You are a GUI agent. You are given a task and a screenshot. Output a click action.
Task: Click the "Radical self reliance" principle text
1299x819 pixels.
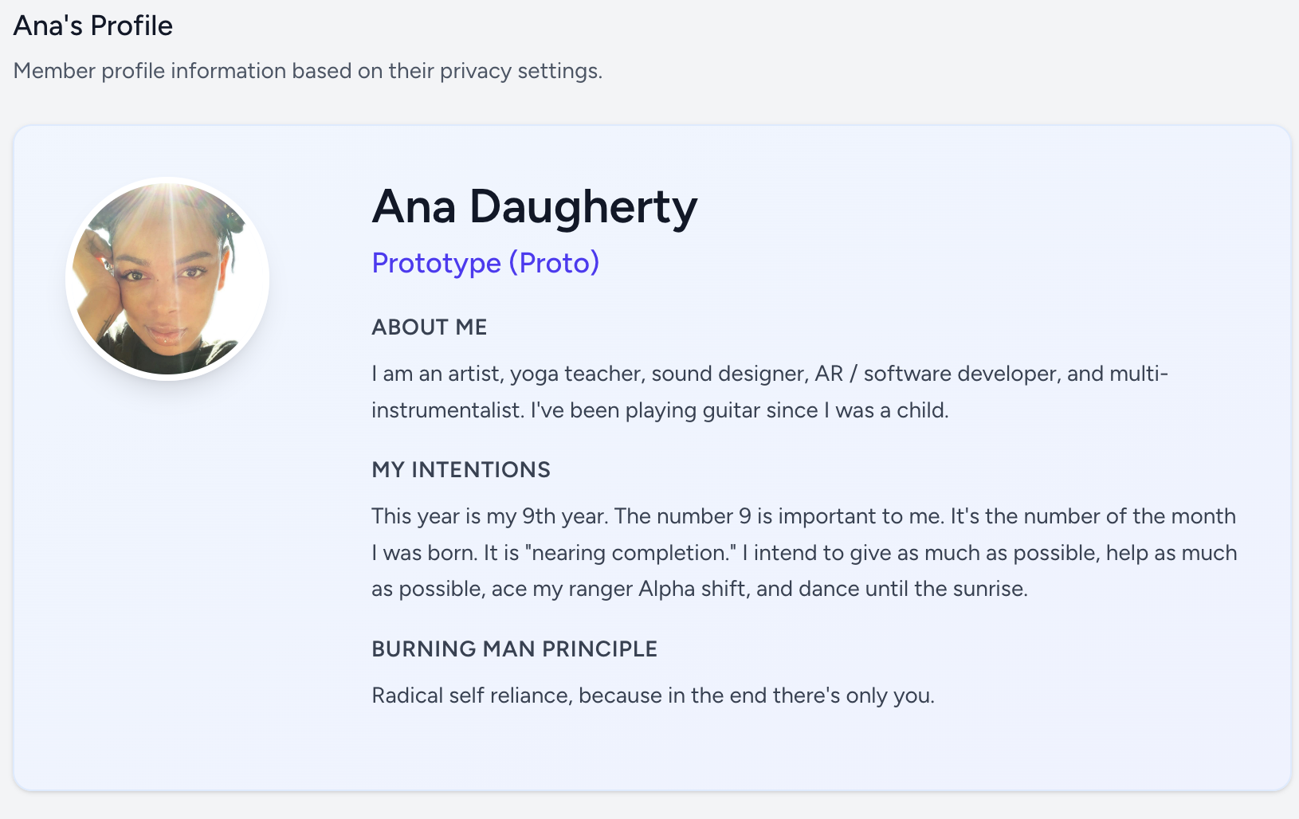[653, 696]
